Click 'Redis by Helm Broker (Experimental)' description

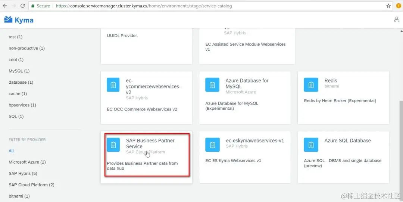[x=340, y=101]
